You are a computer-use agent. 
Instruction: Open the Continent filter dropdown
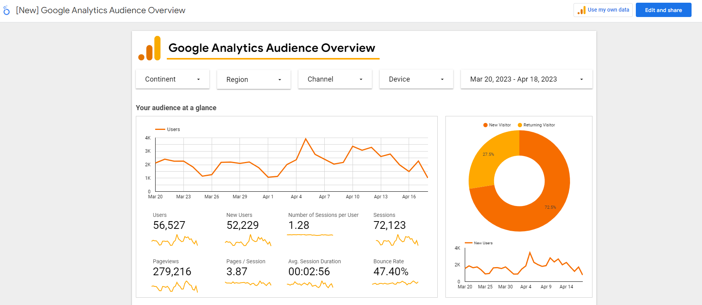[x=173, y=79]
